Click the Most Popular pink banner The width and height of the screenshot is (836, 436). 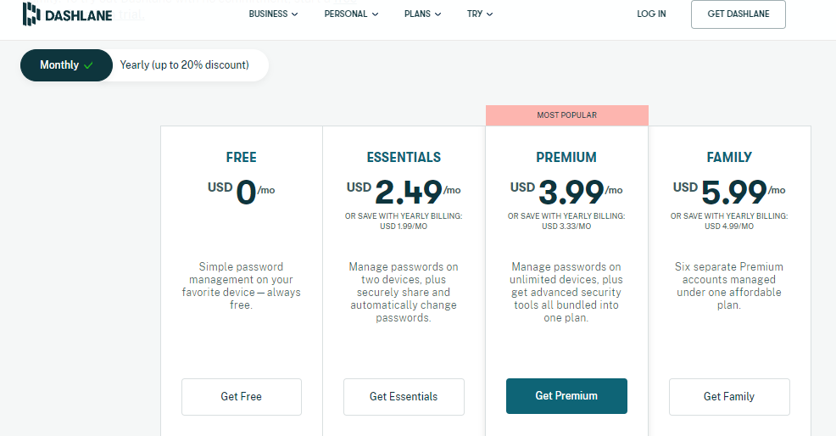coord(566,115)
